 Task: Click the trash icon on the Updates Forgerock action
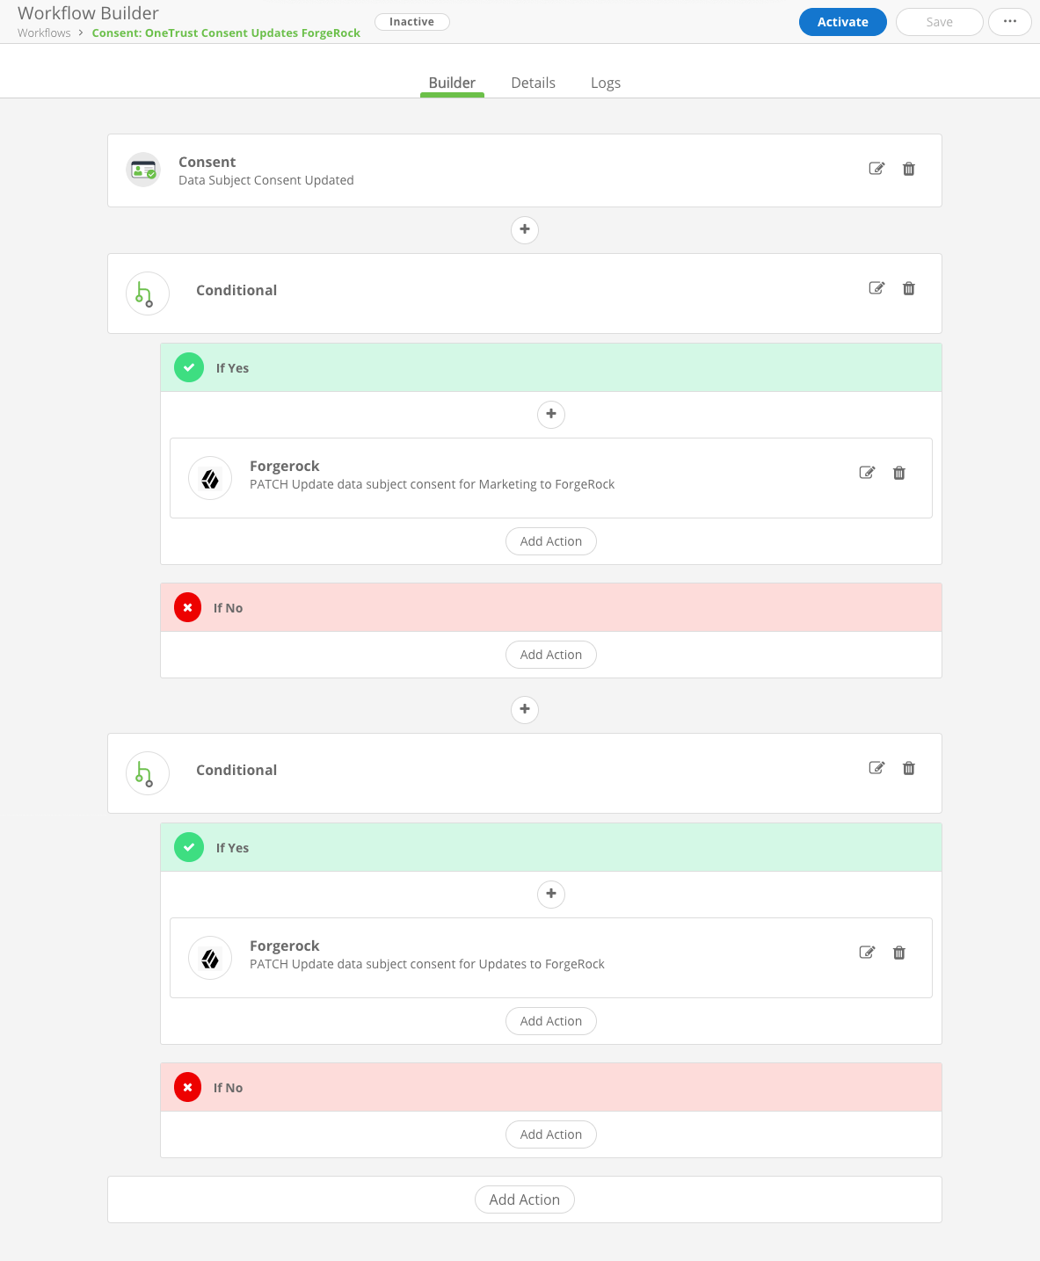[898, 953]
